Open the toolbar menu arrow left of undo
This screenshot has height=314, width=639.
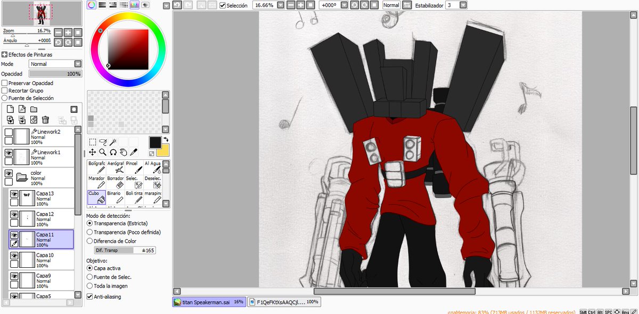pyautogui.click(x=166, y=5)
